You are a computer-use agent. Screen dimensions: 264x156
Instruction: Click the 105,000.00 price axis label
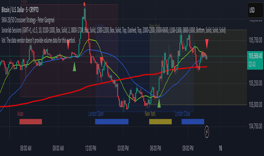point(256,105)
